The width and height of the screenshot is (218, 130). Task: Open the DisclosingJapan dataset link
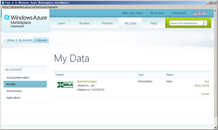(87, 81)
